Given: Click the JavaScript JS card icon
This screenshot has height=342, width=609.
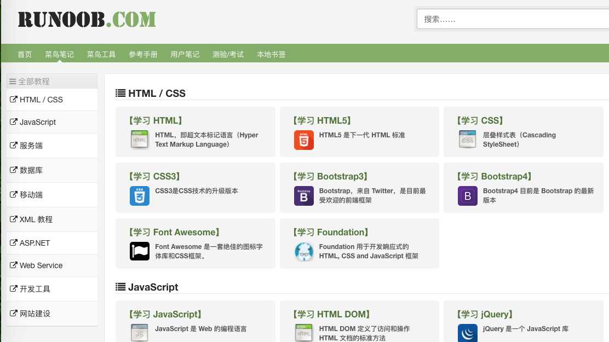Looking at the screenshot, I should tap(140, 333).
